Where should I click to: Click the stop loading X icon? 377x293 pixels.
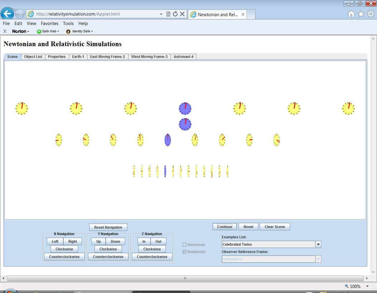click(182, 14)
